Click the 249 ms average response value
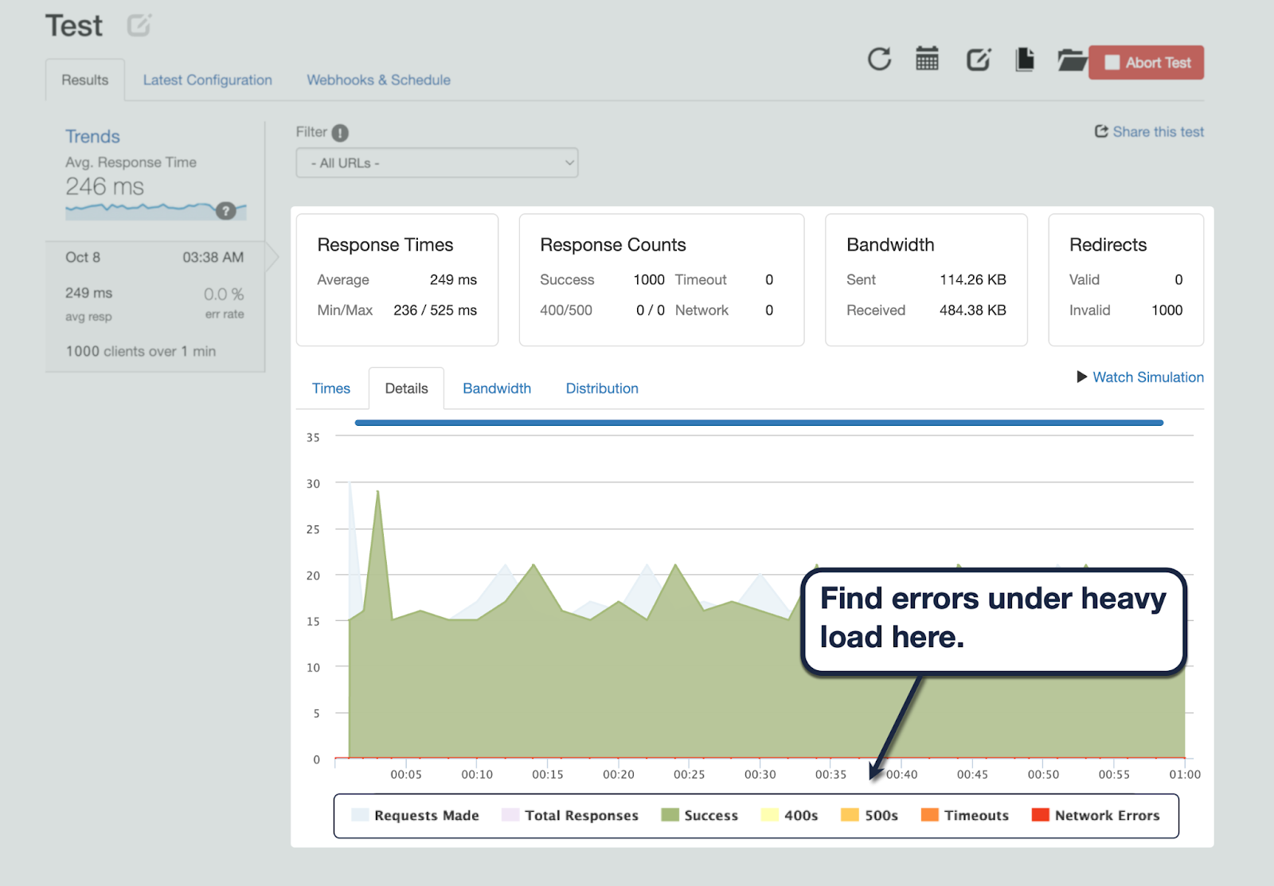This screenshot has width=1274, height=886. pyautogui.click(x=453, y=279)
